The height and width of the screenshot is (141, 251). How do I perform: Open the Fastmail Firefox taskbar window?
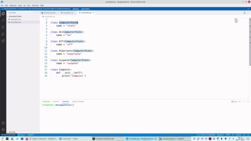coord(41,139)
